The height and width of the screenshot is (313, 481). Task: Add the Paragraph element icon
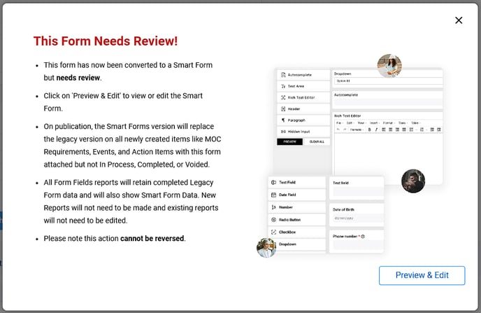click(282, 120)
